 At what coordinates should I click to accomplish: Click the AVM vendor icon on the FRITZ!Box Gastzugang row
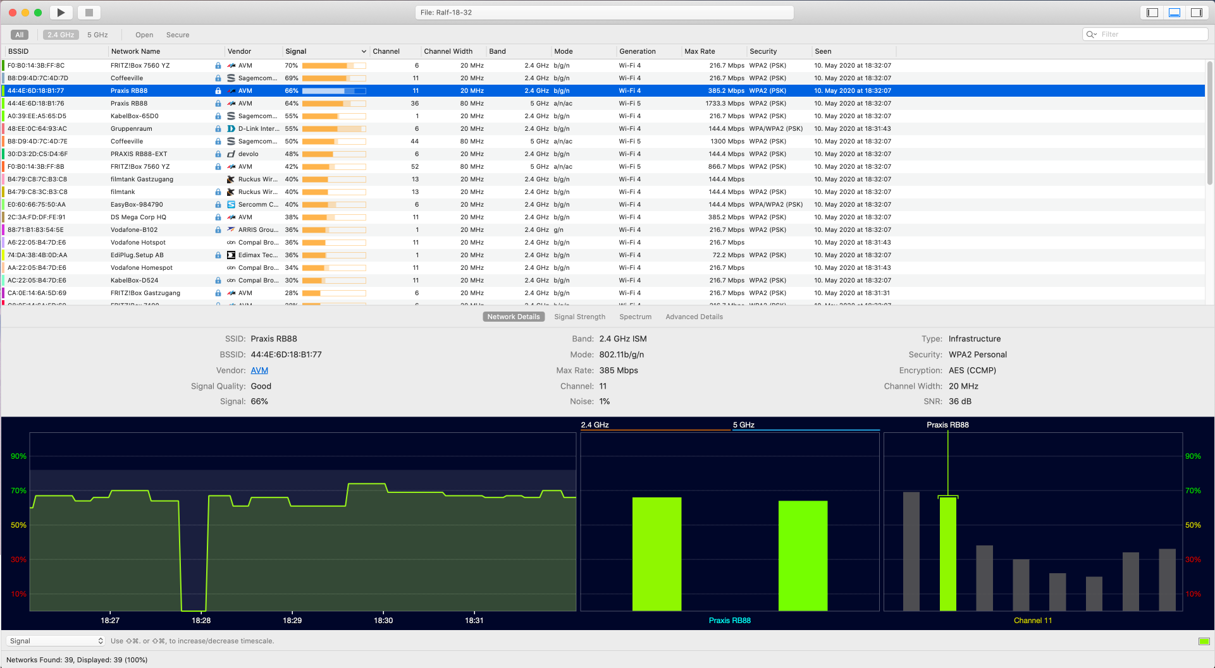(231, 293)
